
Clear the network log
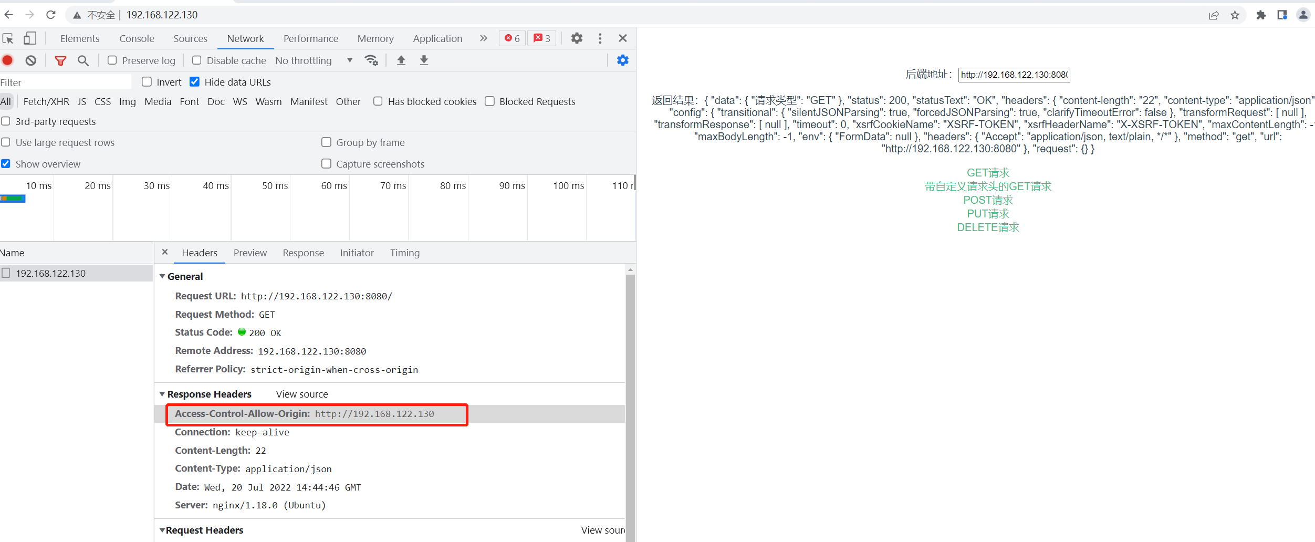pyautogui.click(x=31, y=60)
